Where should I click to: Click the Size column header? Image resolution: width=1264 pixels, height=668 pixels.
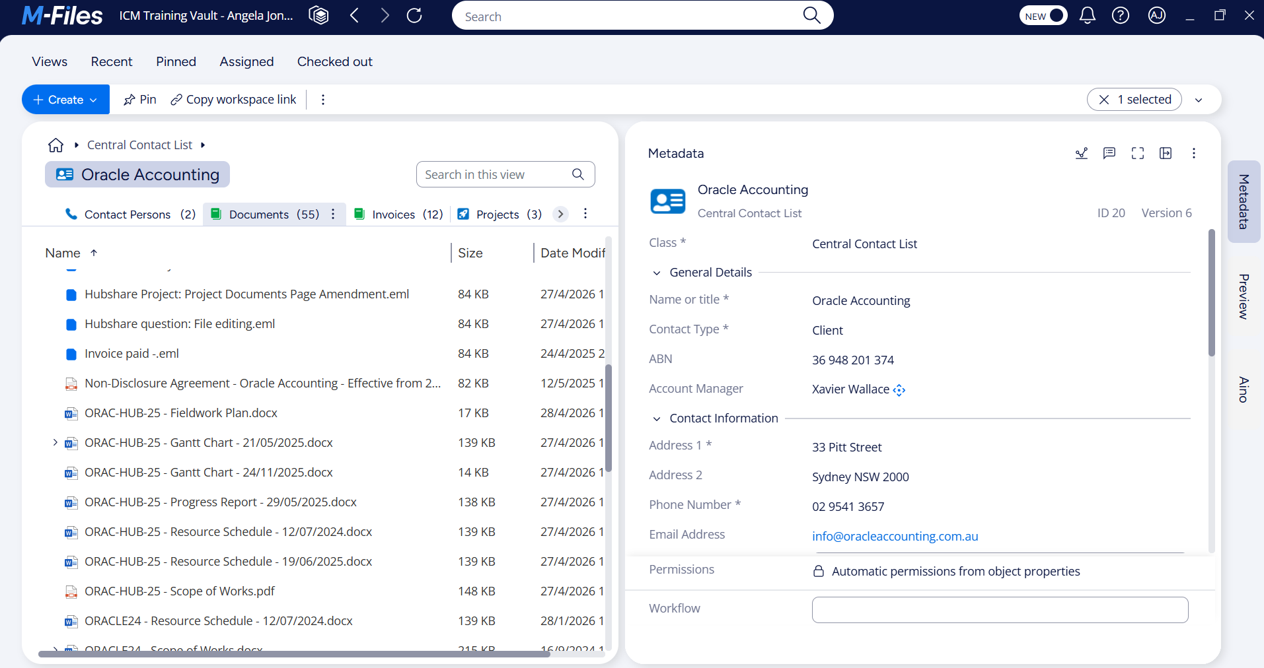pyautogui.click(x=470, y=253)
